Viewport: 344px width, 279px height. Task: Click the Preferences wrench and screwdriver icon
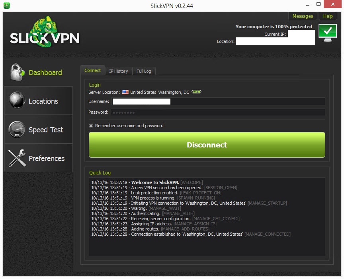pos(17,158)
